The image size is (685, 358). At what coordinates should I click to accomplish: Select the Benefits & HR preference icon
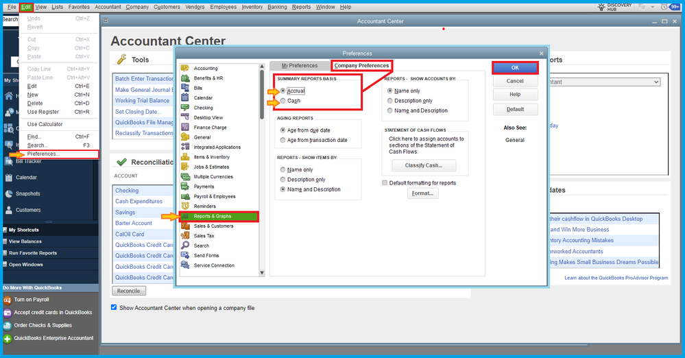pyautogui.click(x=185, y=77)
